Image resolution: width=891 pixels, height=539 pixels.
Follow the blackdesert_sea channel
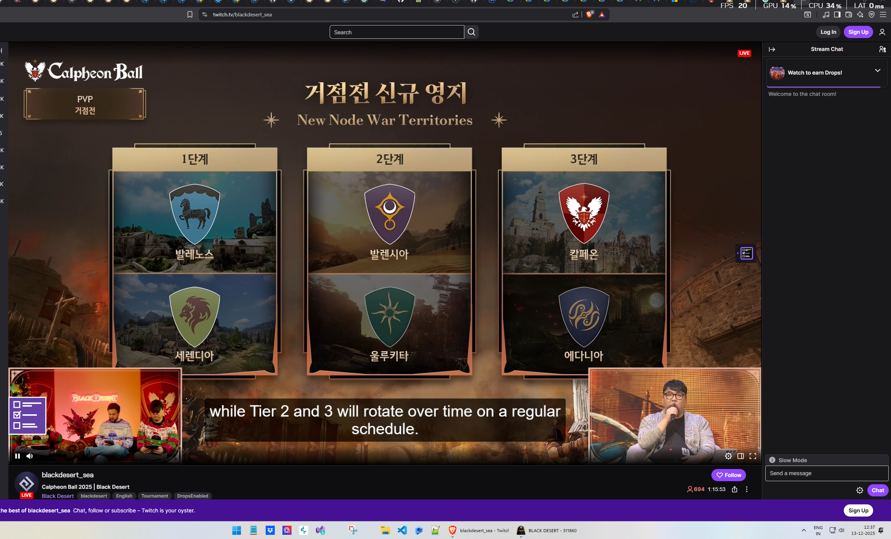pyautogui.click(x=728, y=475)
